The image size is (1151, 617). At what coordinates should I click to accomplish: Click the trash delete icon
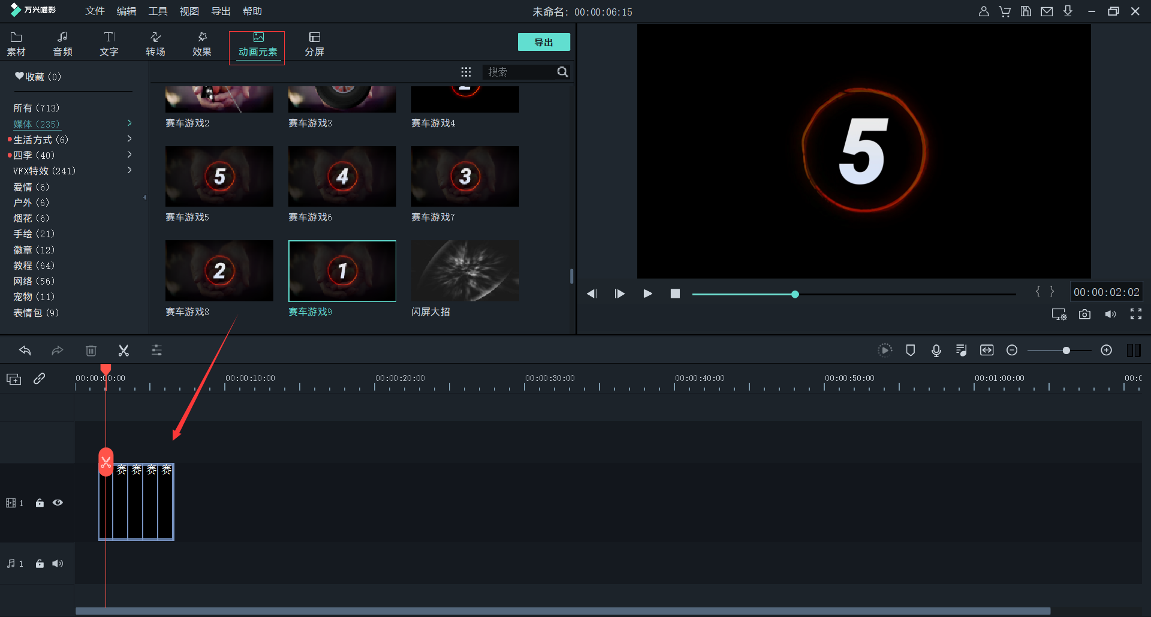point(91,350)
